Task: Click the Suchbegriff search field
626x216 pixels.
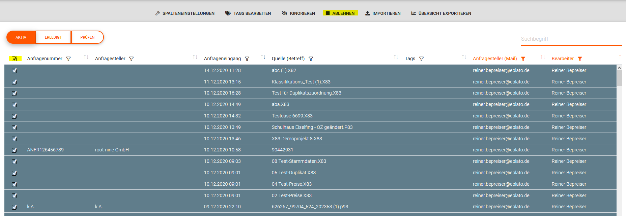Action: pos(571,39)
